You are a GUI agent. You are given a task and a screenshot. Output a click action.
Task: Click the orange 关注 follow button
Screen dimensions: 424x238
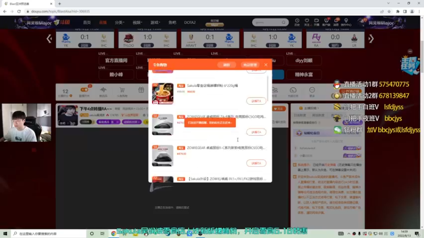(x=279, y=108)
